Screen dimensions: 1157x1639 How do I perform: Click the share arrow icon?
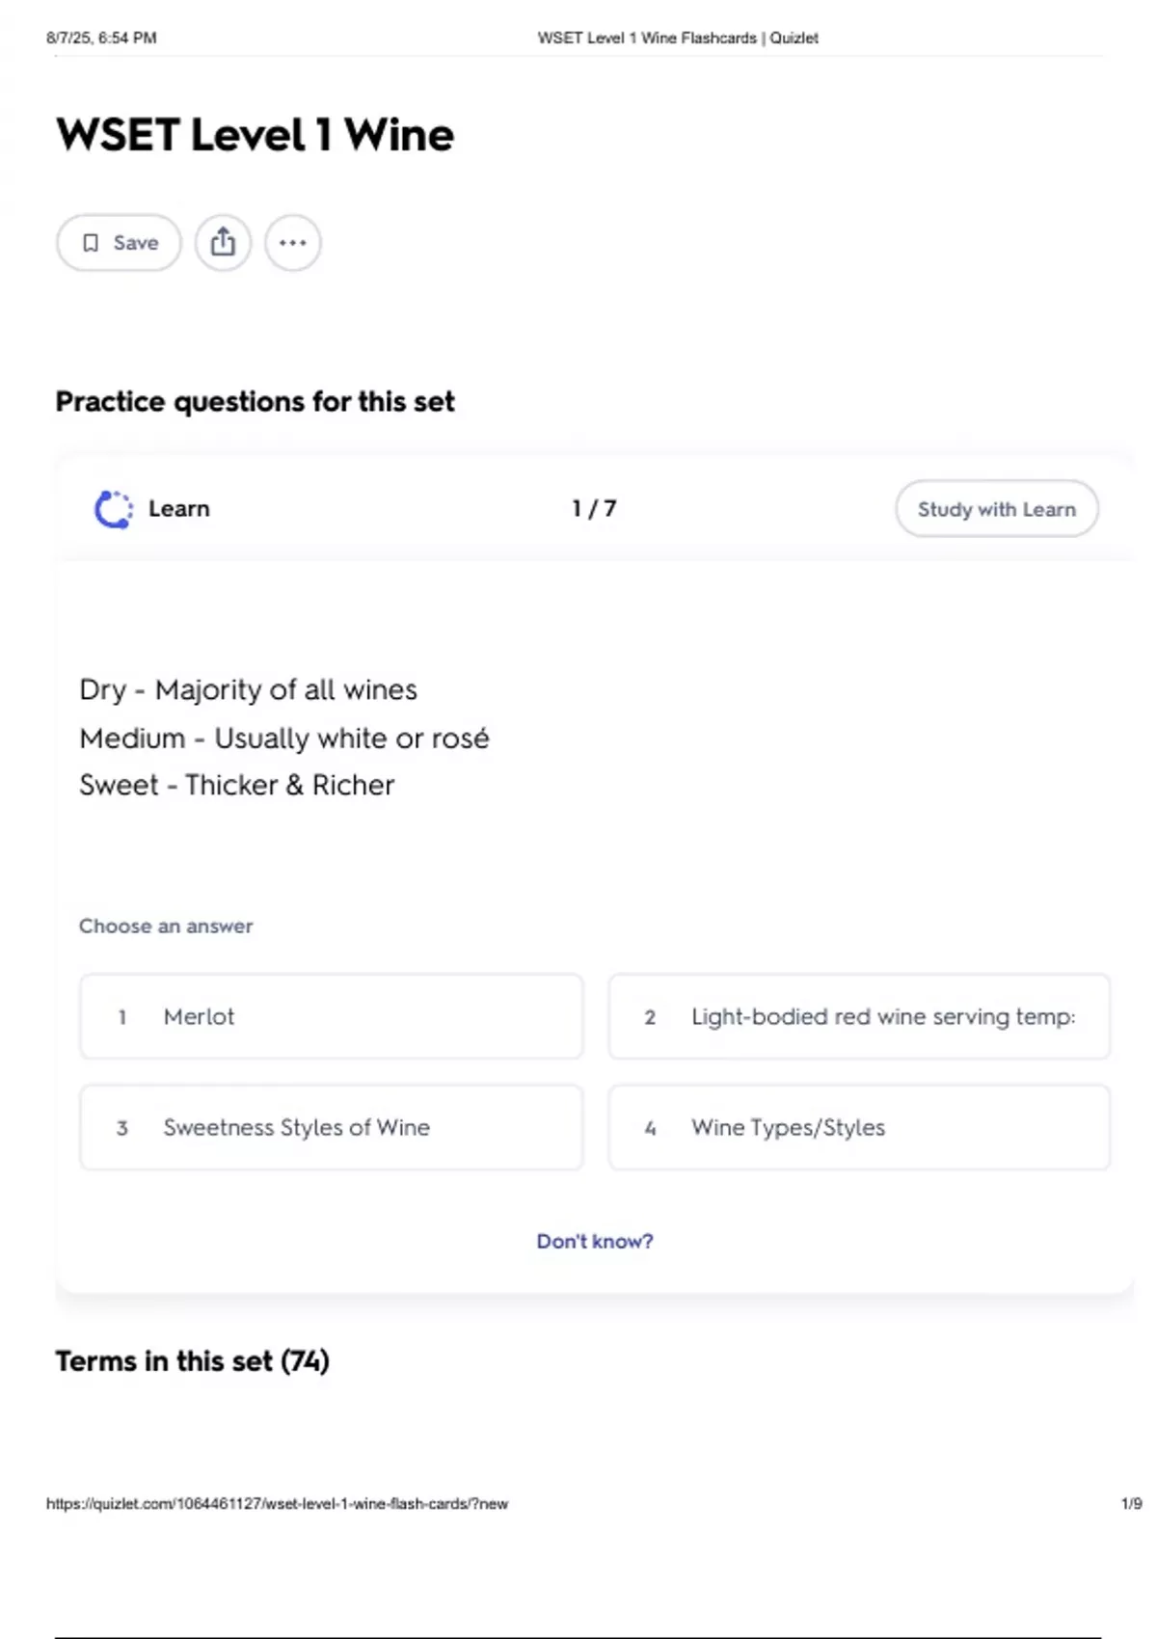click(223, 242)
